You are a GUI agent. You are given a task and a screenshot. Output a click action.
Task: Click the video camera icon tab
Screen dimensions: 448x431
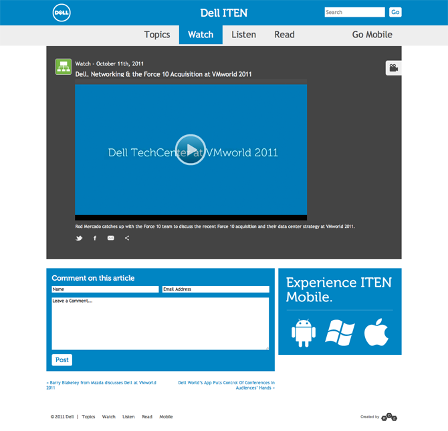[x=393, y=68]
